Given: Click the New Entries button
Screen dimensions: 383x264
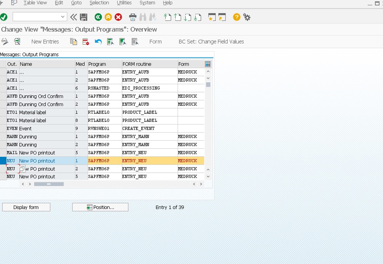Looking at the screenshot, I should [x=45, y=42].
